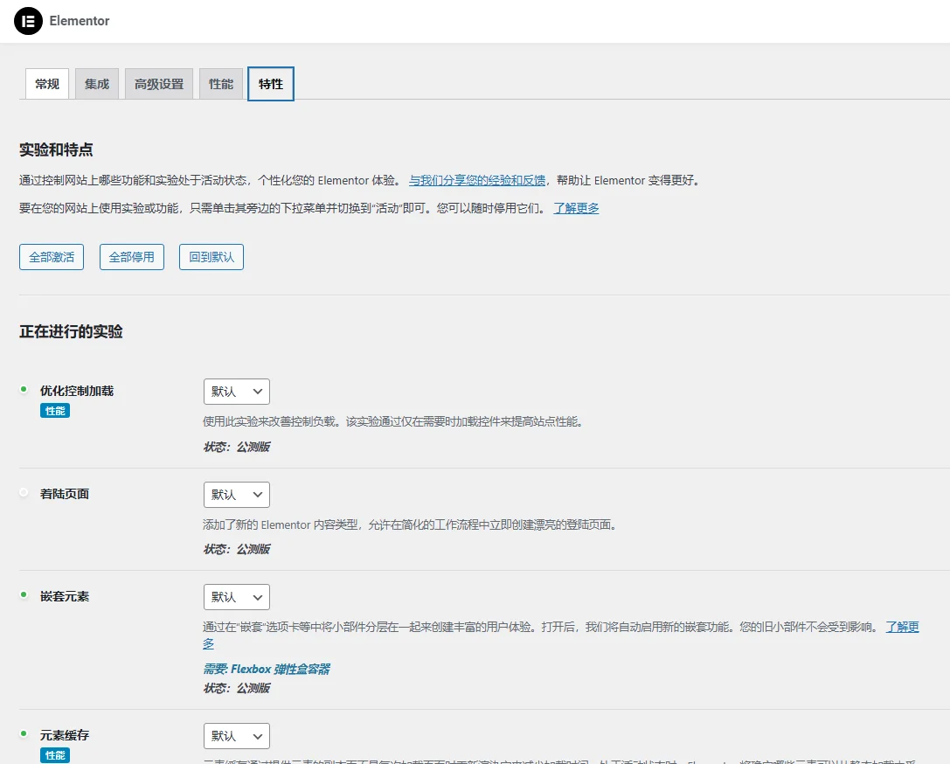The width and height of the screenshot is (950, 764).
Task: Switch to the 高级设置 tab
Action: point(158,83)
